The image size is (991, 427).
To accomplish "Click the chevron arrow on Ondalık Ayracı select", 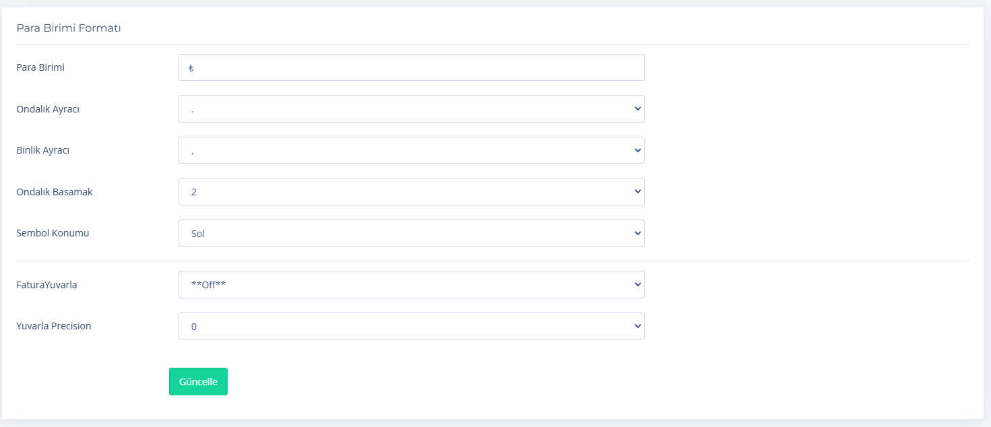I will [637, 109].
